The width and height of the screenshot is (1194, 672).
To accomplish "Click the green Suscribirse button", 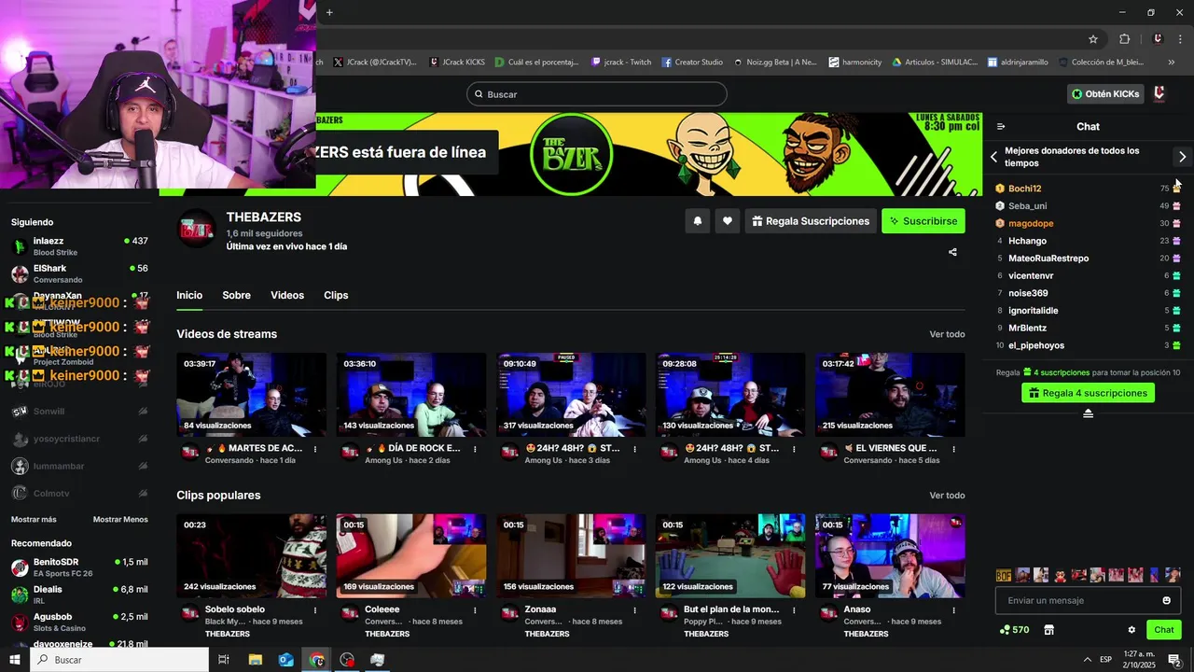I will click(x=923, y=221).
